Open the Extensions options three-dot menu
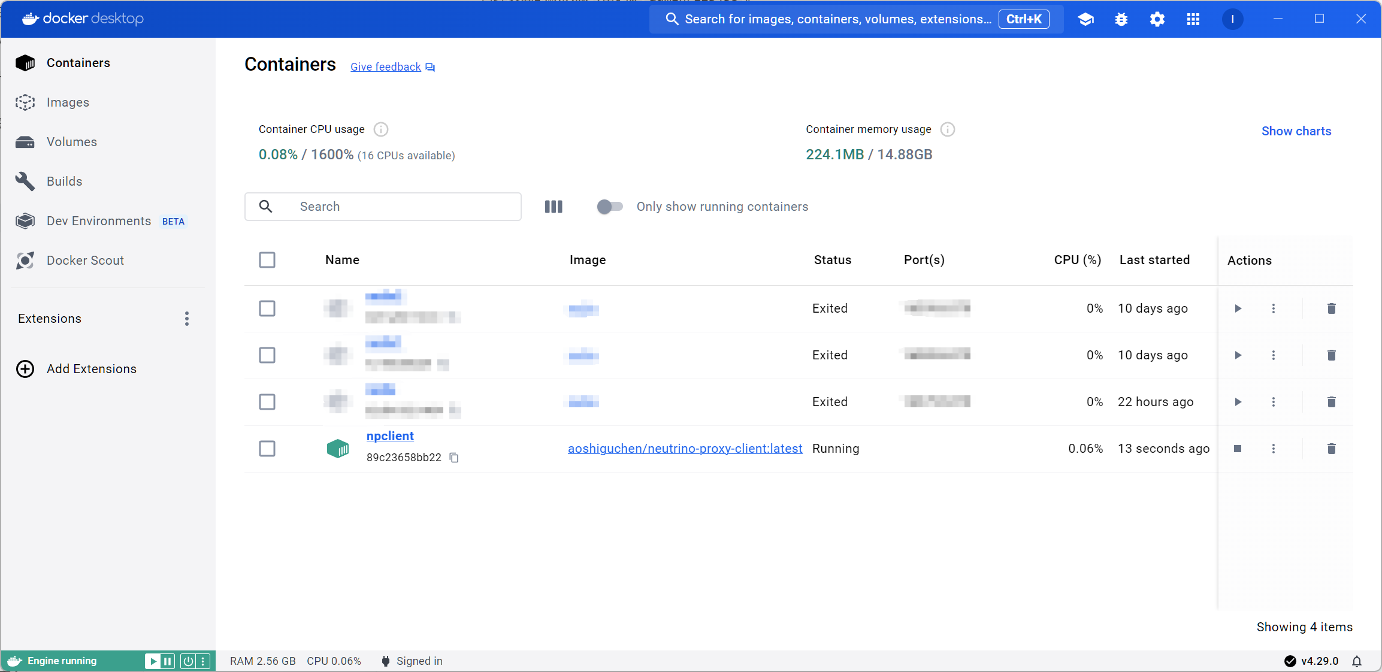 click(187, 319)
